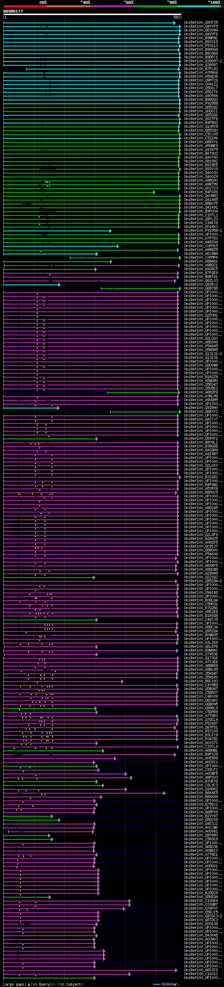Open hit label UniRef100_Q43475

coord(201,150)
